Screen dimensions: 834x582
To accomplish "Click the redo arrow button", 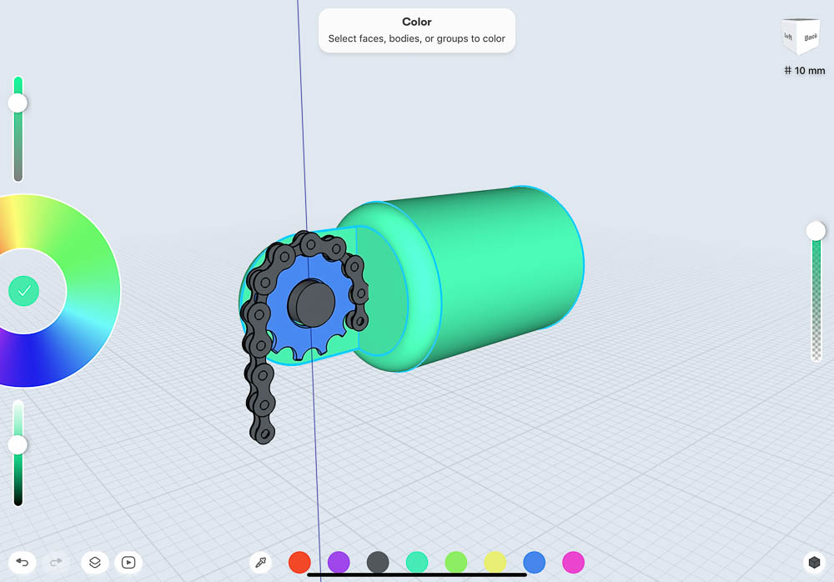I will [56, 562].
